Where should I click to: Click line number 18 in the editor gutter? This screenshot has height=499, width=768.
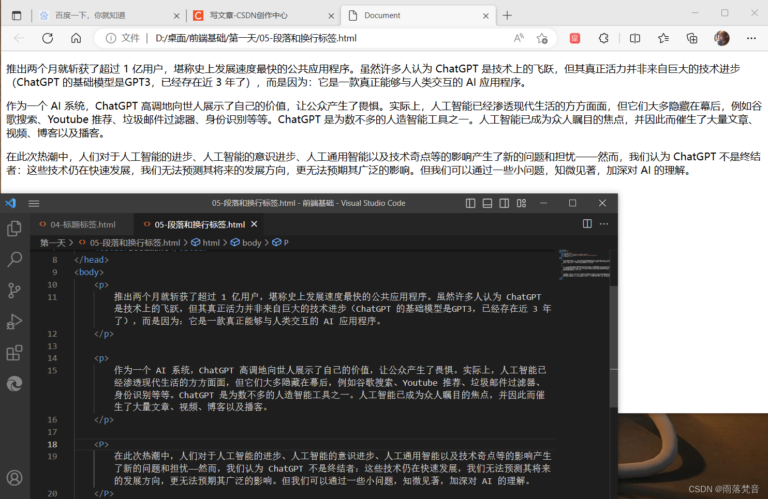[52, 444]
